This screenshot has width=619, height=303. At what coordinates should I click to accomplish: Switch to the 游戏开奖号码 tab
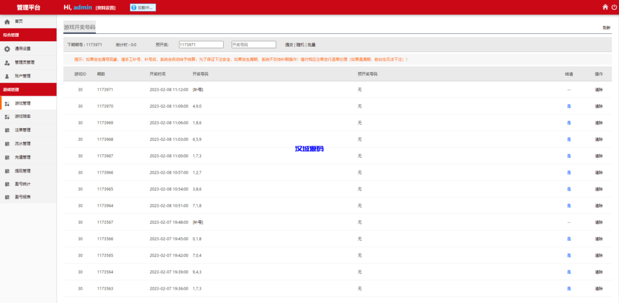tap(79, 27)
